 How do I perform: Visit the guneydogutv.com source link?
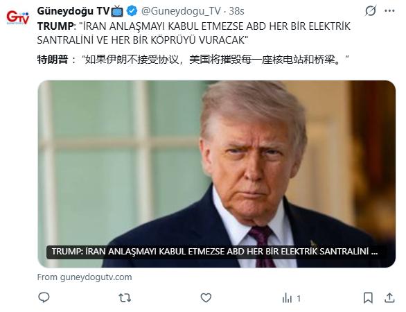85,277
